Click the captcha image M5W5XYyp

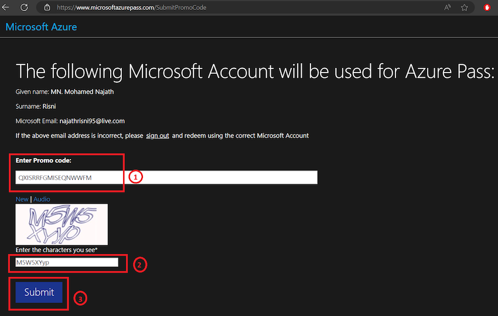(x=62, y=224)
